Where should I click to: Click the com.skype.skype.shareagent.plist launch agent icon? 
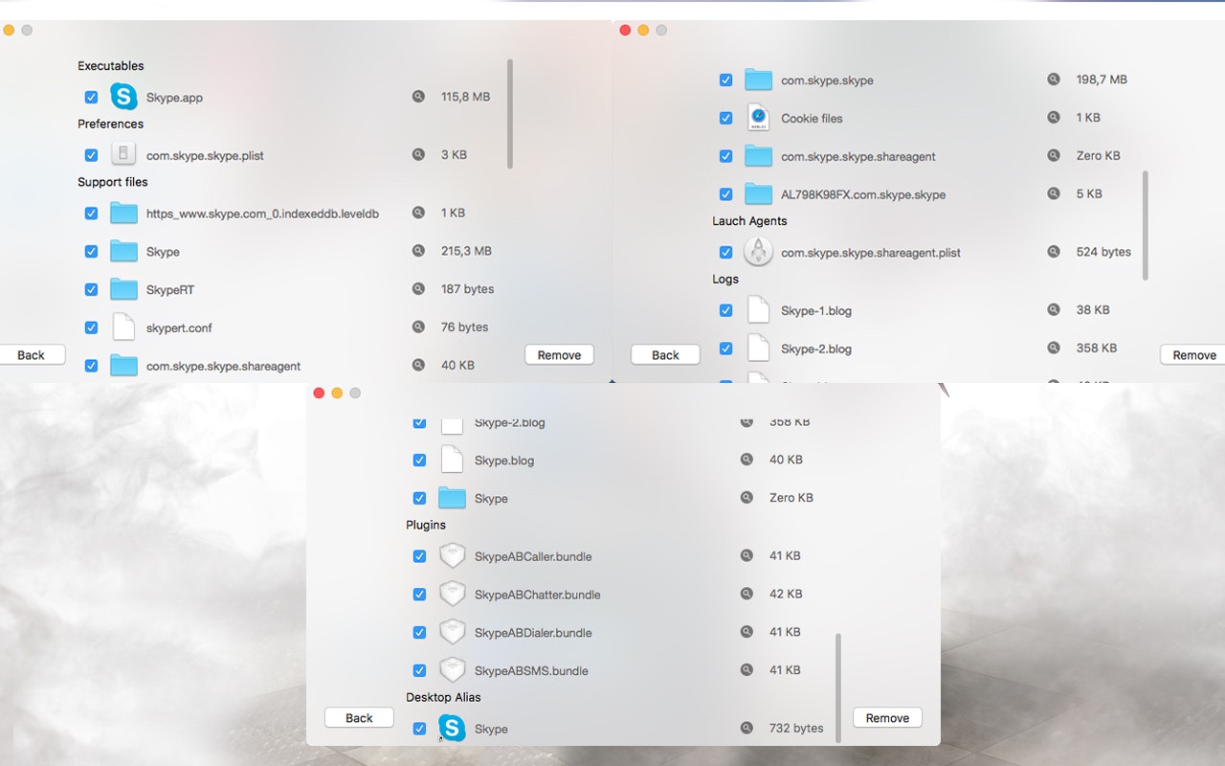point(757,251)
